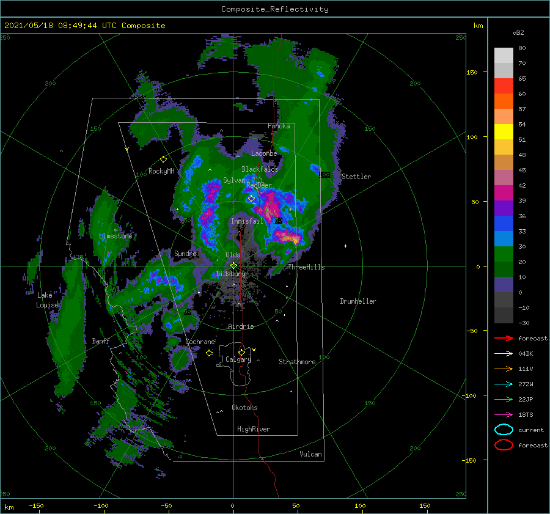Image resolution: width=550 pixels, height=514 pixels.
Task: Click the Stettler label
Action: [356, 177]
